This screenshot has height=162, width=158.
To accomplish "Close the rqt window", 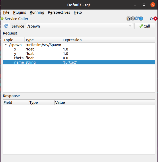I will 153,5.
